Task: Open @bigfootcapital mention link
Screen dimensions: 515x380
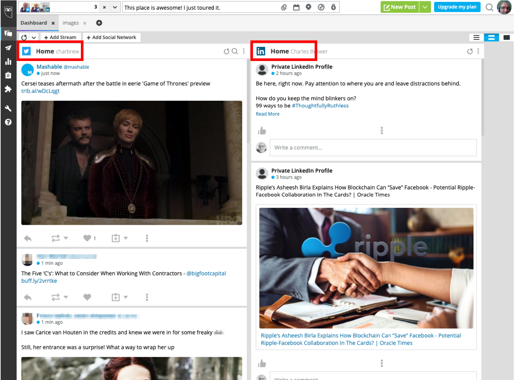Action: point(206,274)
